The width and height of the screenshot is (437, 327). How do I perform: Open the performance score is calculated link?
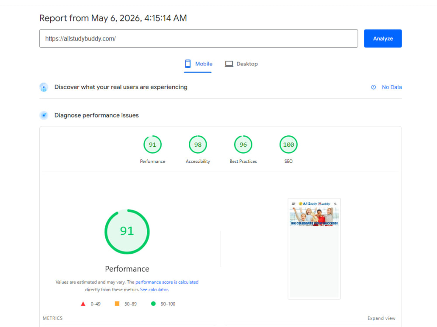pyautogui.click(x=167, y=282)
